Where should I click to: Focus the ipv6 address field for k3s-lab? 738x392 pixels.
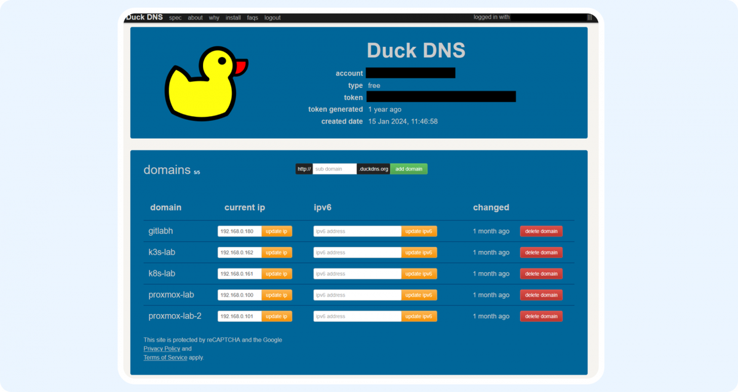[x=357, y=253]
